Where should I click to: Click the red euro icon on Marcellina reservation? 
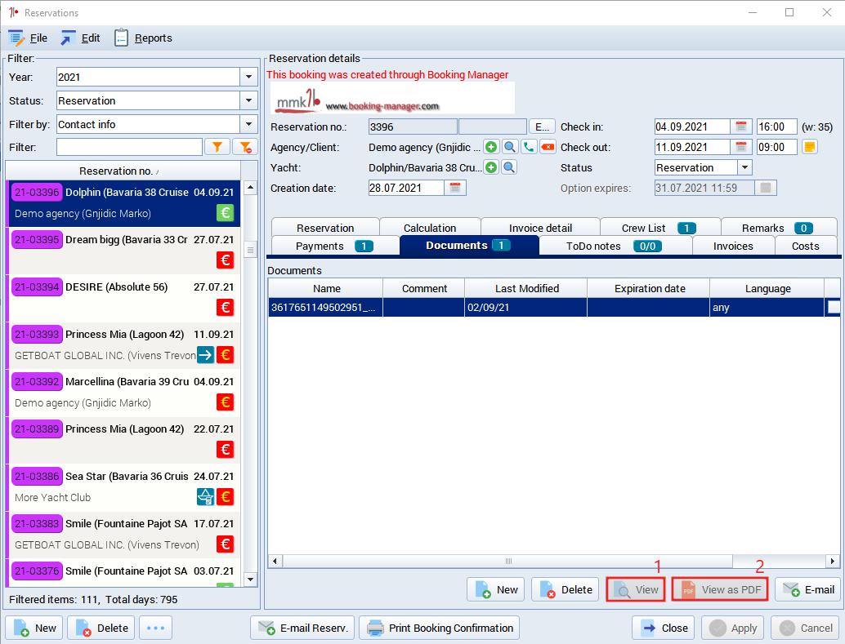[x=226, y=402]
